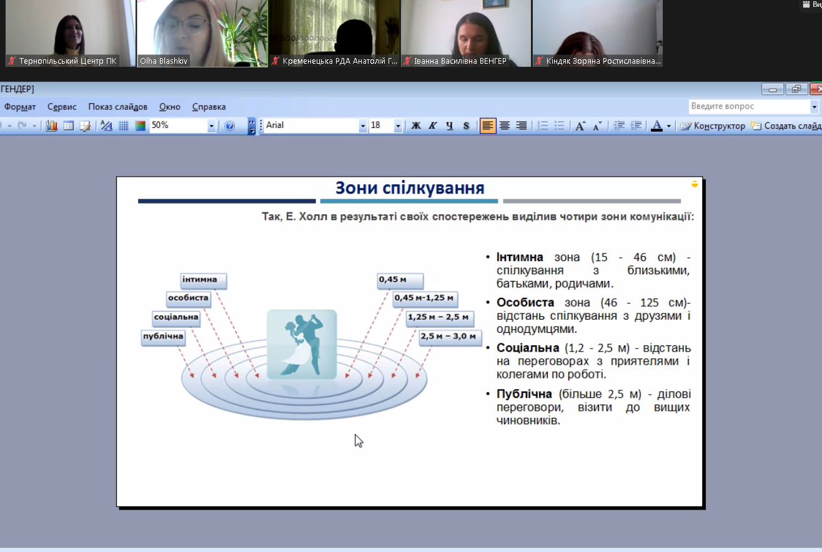
Task: Open the Справка menu
Action: pos(209,107)
